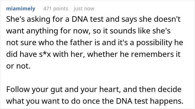Click the word 'Follow' starting the second paragraph

pos(18,89)
